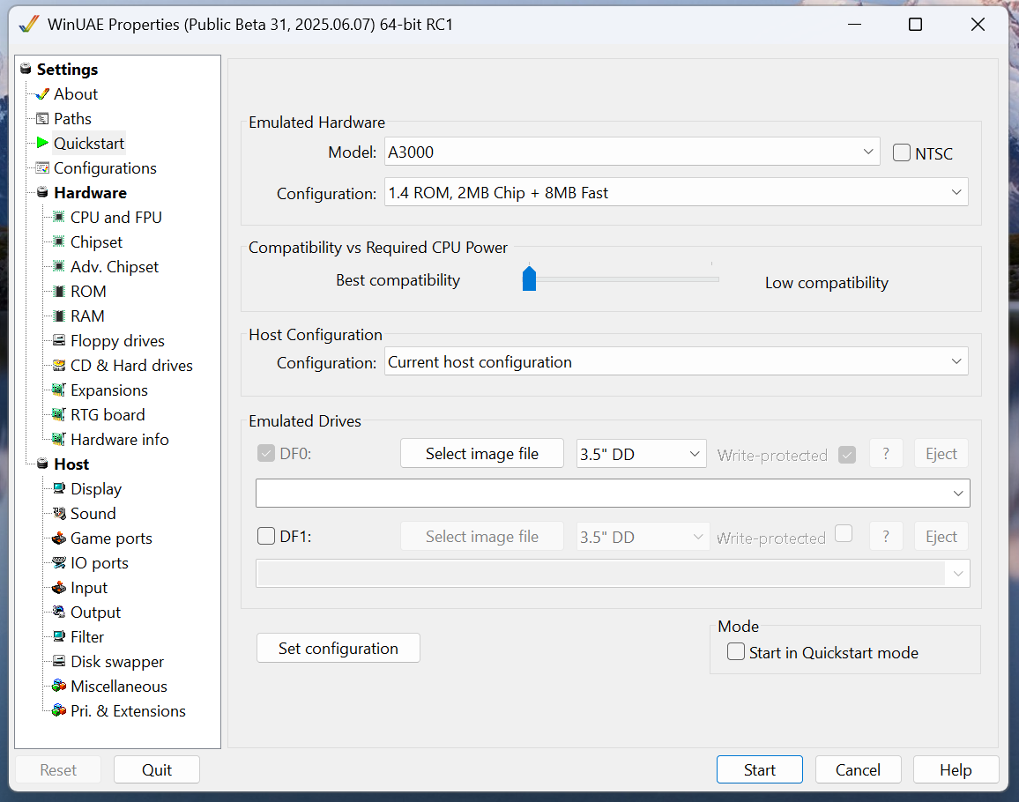Click DF0 Select image file button

(x=481, y=454)
